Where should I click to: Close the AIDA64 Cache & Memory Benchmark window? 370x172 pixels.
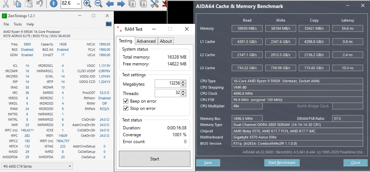[x=363, y=5]
